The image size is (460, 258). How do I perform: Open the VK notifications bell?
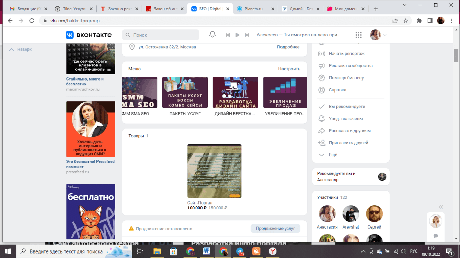pos(212,35)
